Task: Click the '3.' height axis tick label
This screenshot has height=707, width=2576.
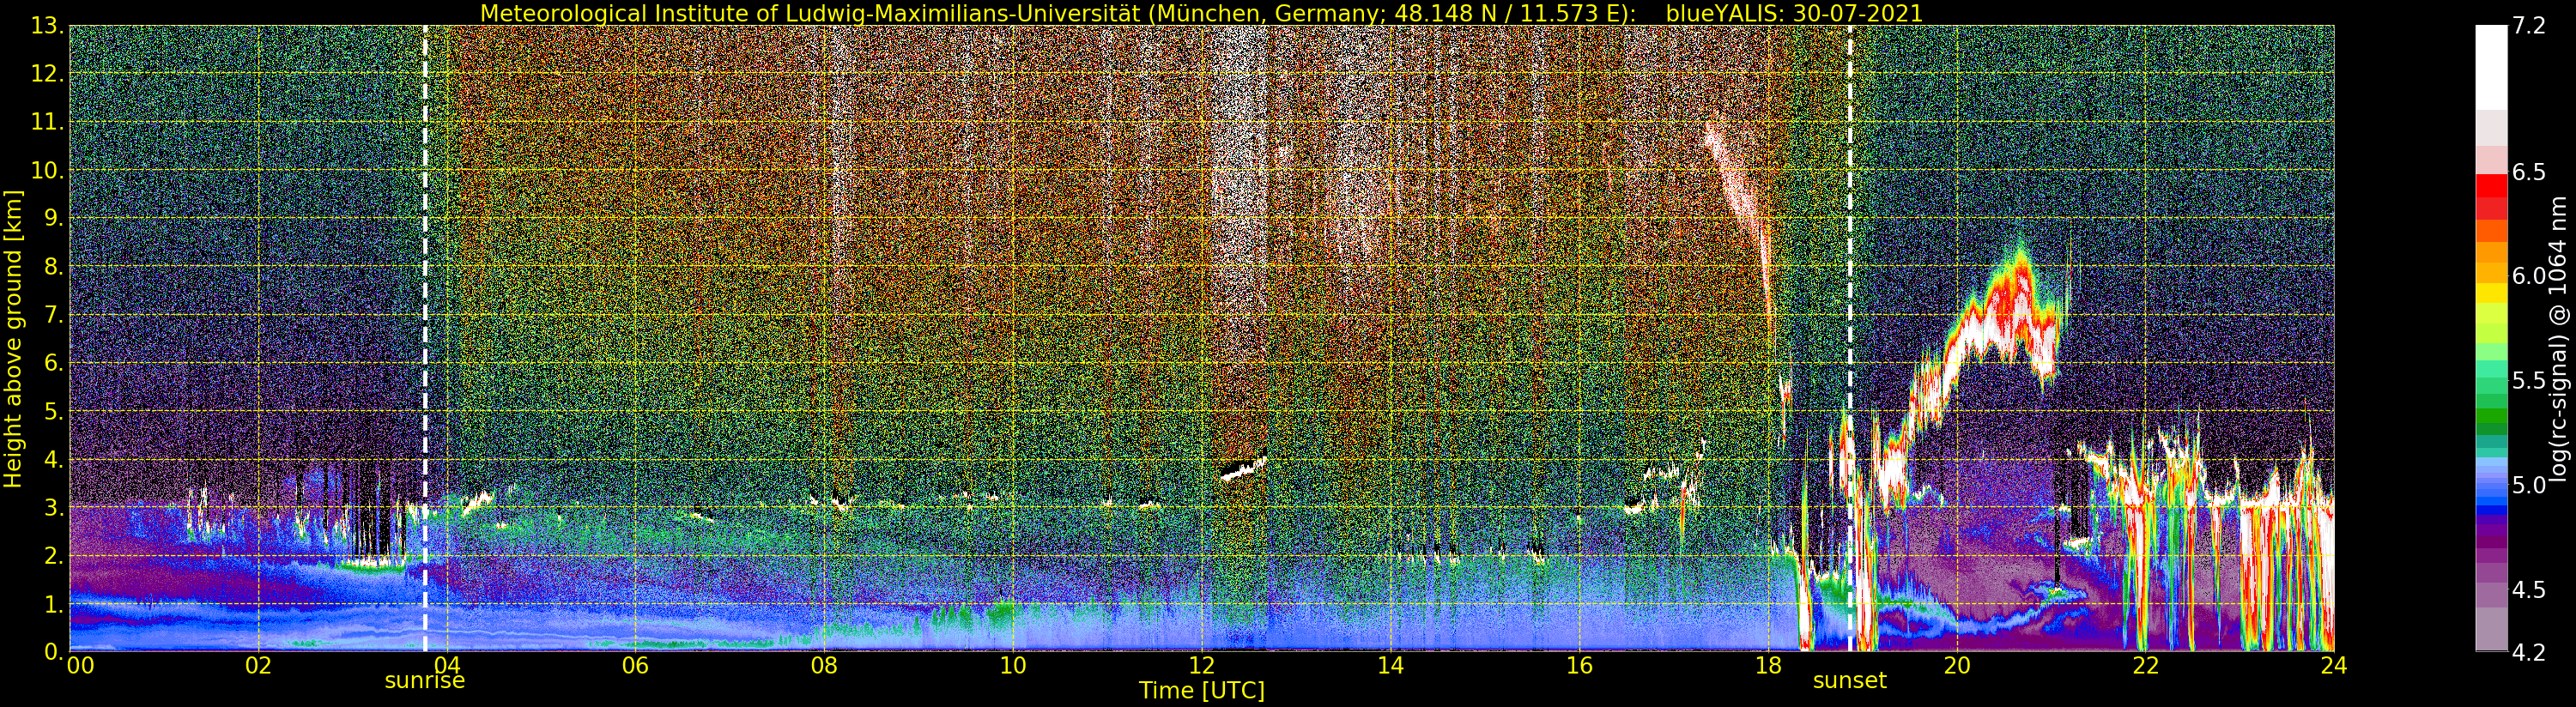Action: [x=52, y=507]
